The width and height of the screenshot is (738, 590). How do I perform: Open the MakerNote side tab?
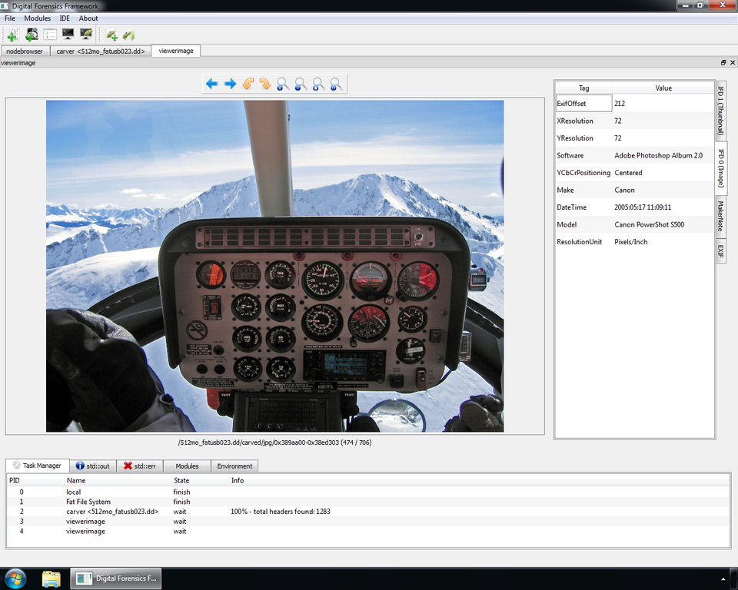[x=721, y=215]
